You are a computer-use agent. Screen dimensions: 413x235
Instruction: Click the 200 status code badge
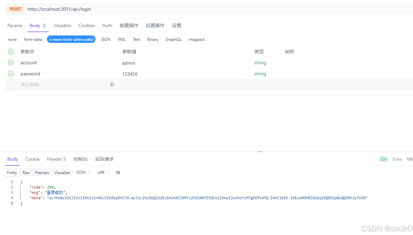point(383,159)
